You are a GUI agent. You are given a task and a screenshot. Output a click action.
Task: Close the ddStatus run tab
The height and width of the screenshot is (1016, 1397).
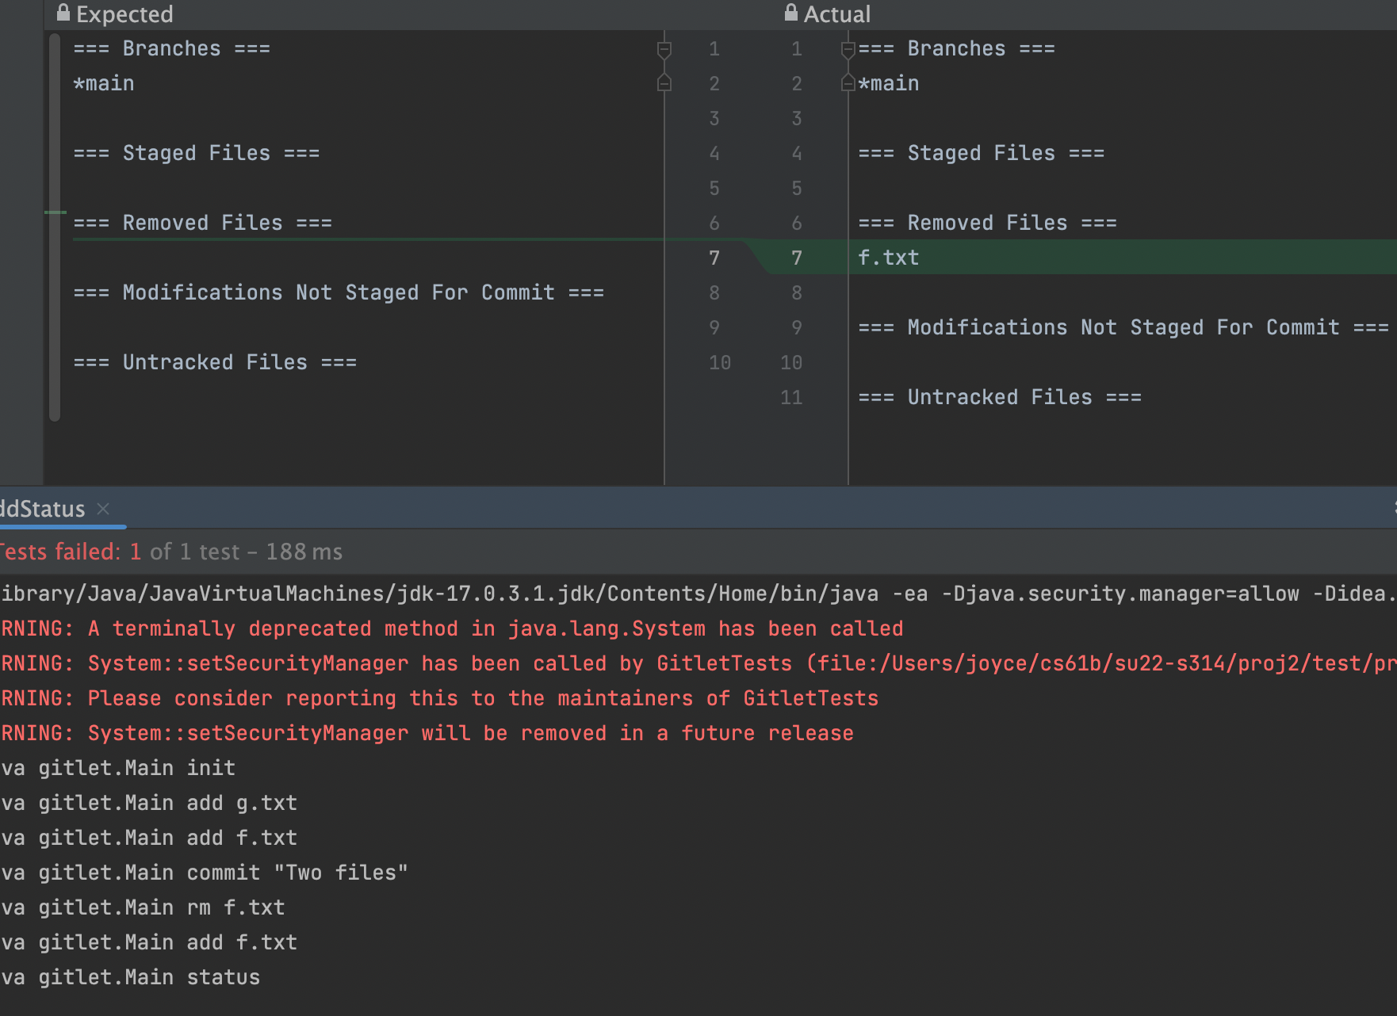click(103, 509)
